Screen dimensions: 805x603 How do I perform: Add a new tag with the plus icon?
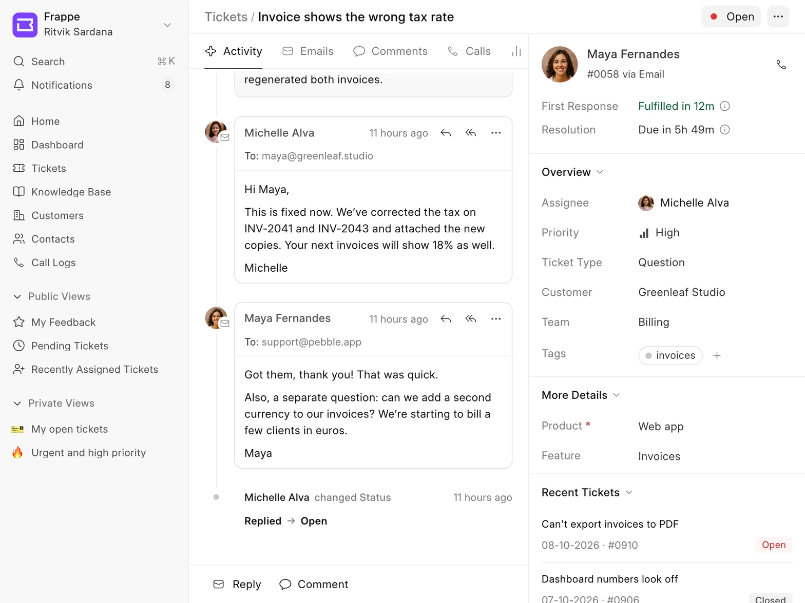pyautogui.click(x=717, y=355)
